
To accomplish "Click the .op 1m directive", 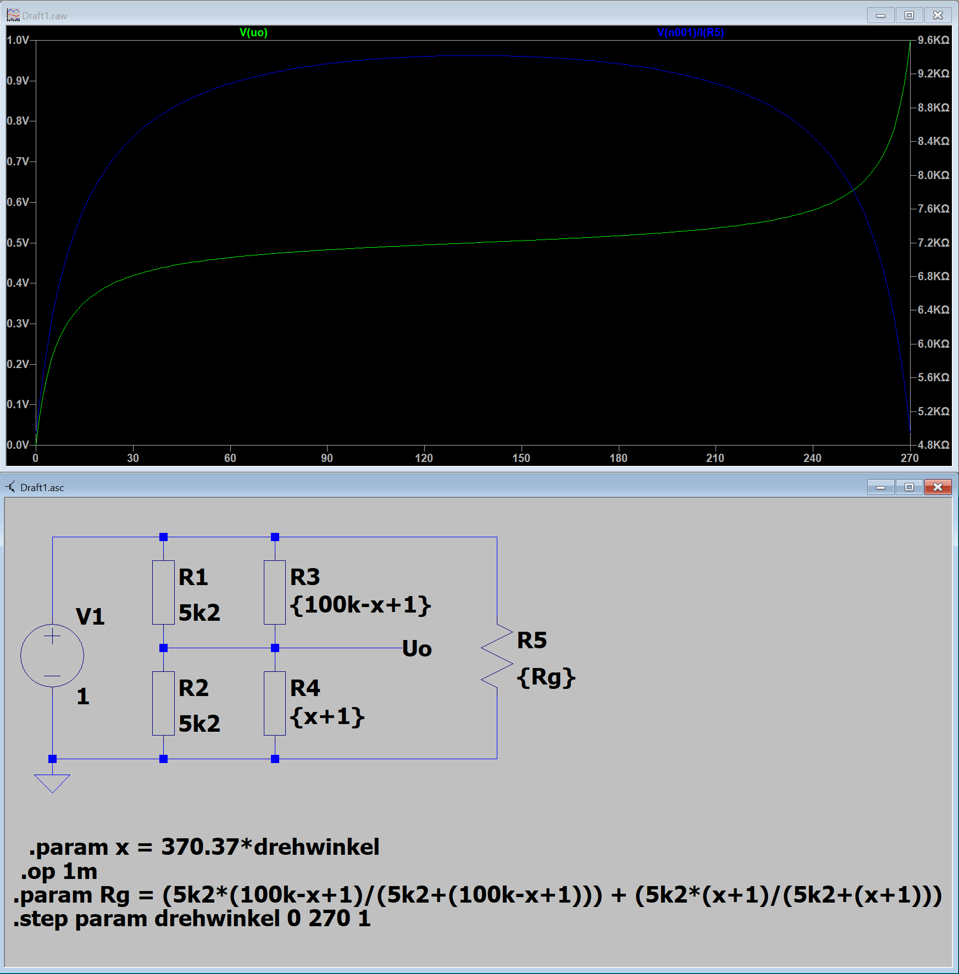I will [59, 871].
